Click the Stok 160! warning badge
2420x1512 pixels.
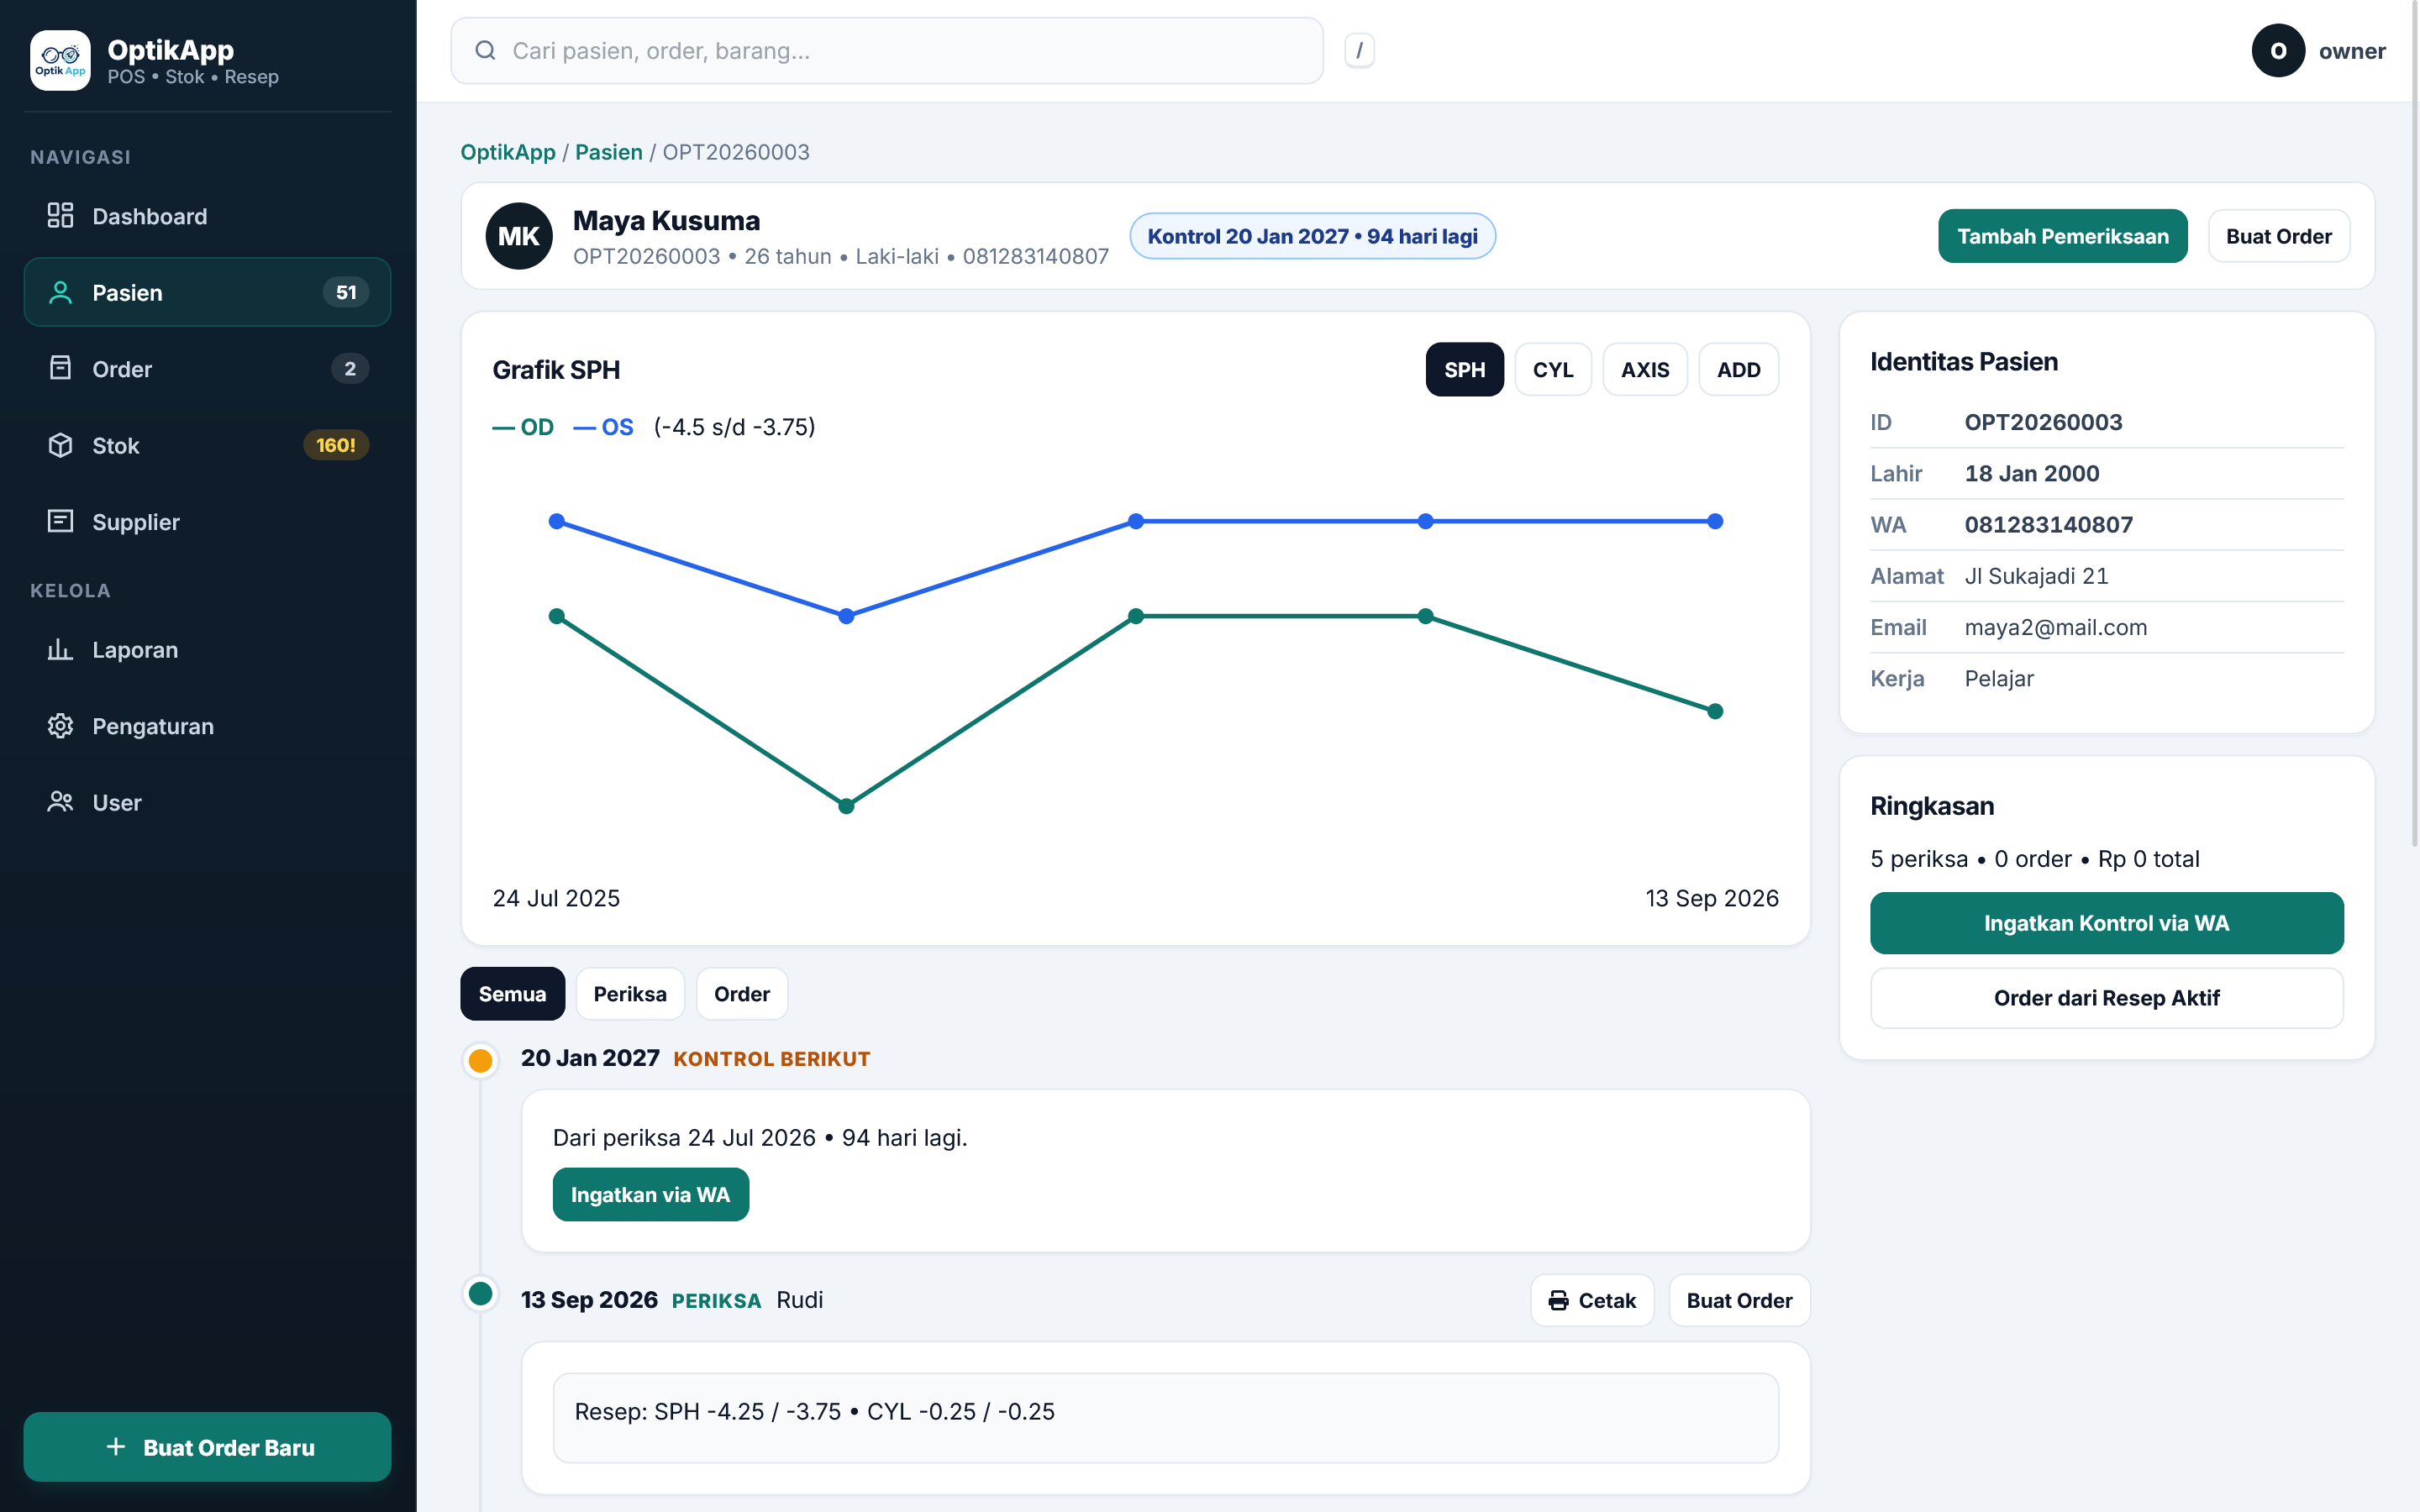[336, 445]
